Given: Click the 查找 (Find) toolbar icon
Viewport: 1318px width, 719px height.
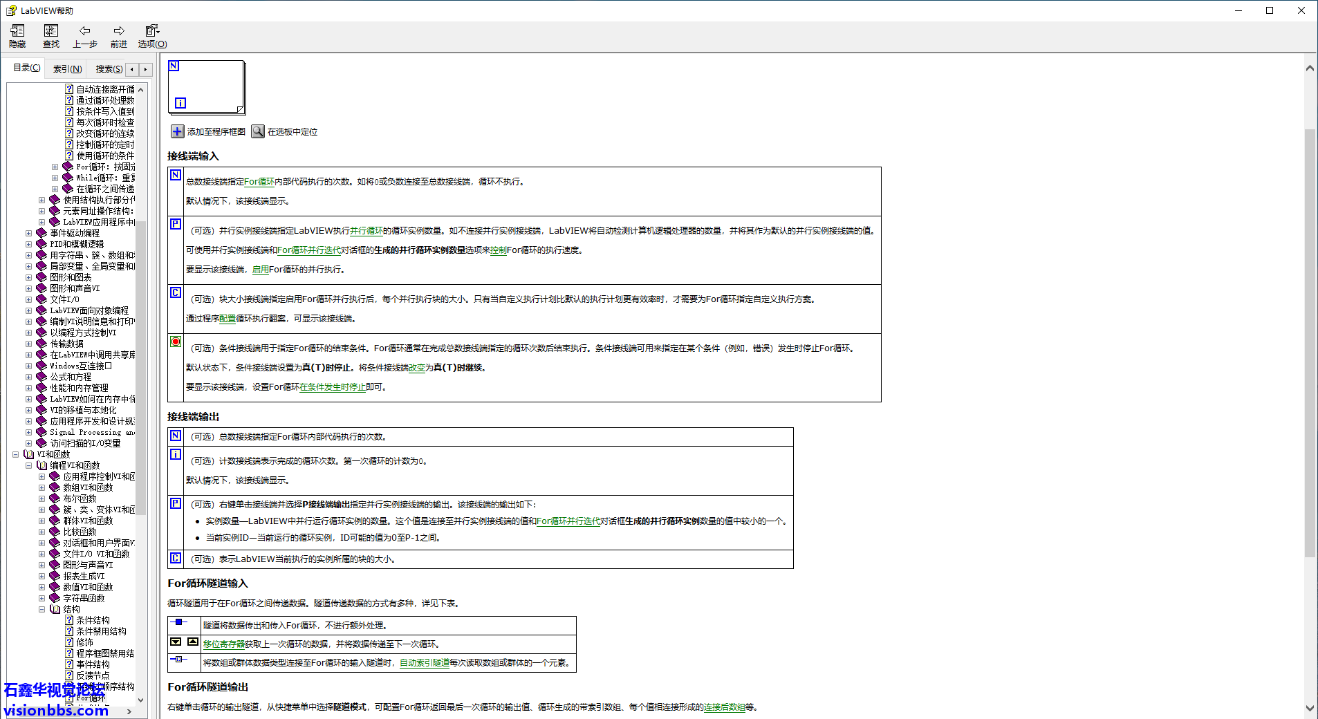Looking at the screenshot, I should [x=51, y=31].
